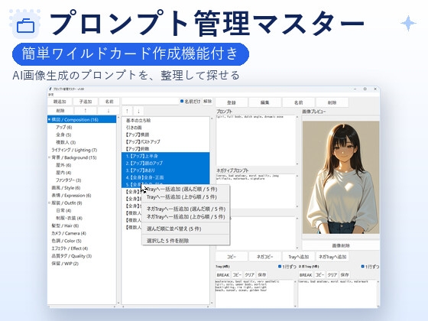Click the 画像削除 button
The height and width of the screenshot is (321, 428).
point(341,245)
